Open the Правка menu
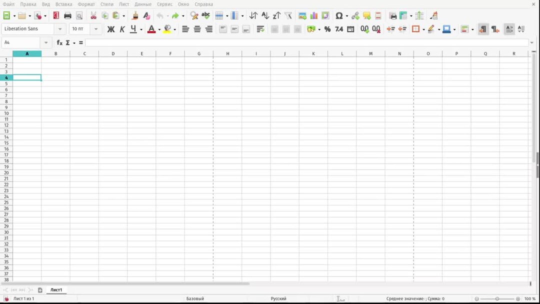The width and height of the screenshot is (540, 304). point(28,4)
